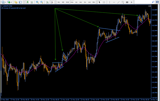The image size is (160, 101).
Task: Activate the crosshair tool
Action: tap(104, 2)
